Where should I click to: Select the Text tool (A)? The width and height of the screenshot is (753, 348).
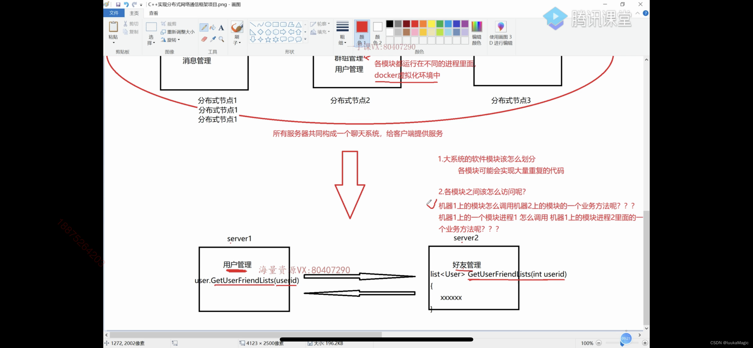pyautogui.click(x=221, y=27)
